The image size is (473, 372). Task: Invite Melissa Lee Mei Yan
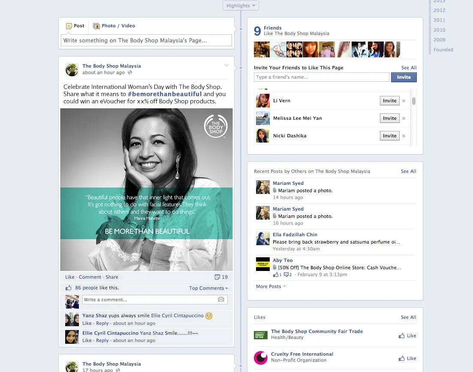point(389,118)
